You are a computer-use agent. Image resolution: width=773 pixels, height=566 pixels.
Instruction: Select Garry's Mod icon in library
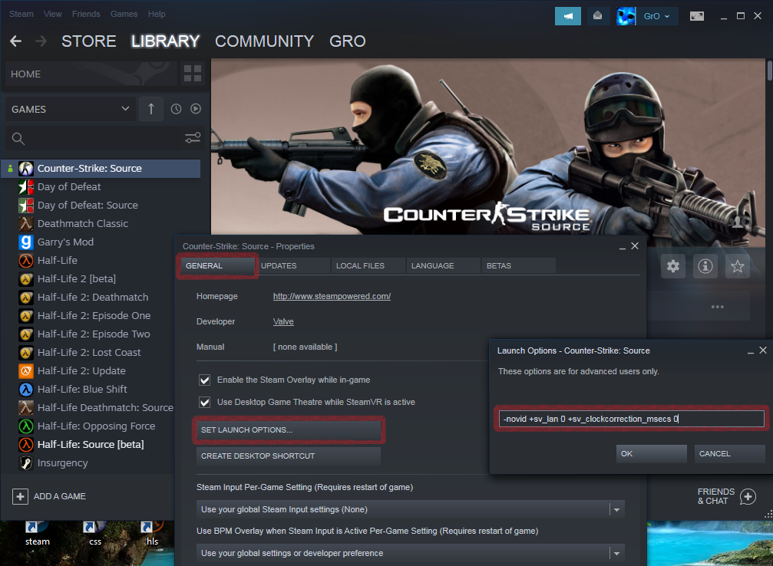pos(25,242)
